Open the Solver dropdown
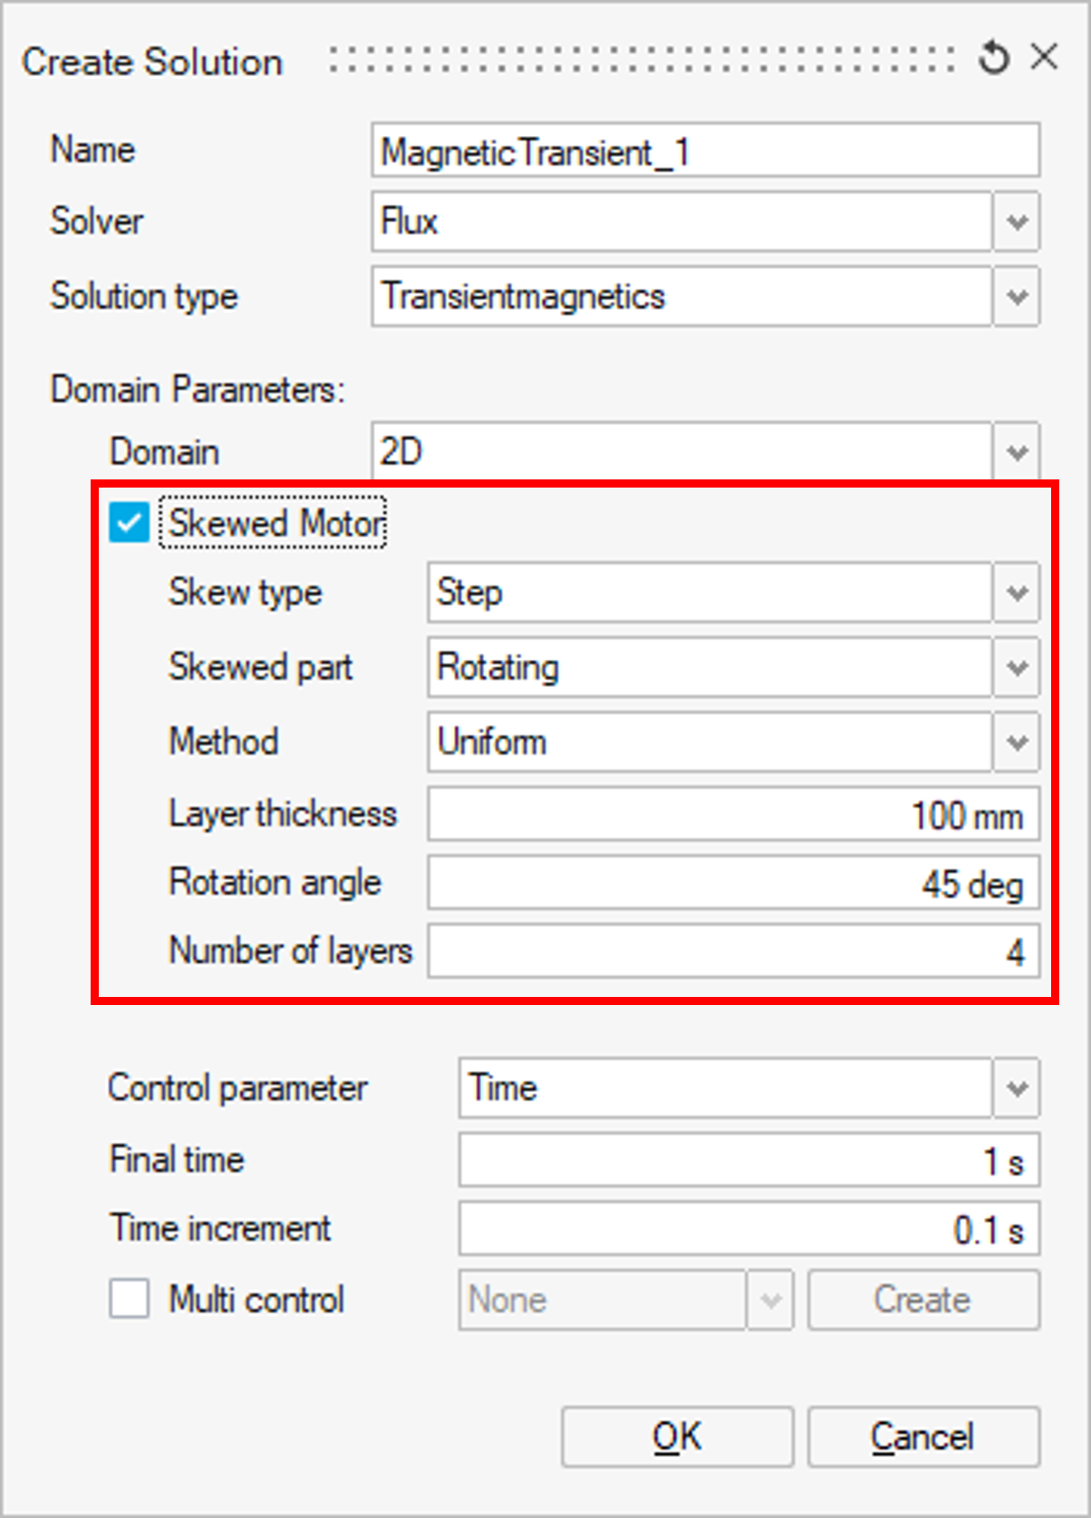The width and height of the screenshot is (1091, 1518). pos(1017,222)
